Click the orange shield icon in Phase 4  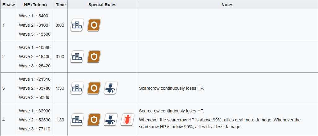pos(94,120)
